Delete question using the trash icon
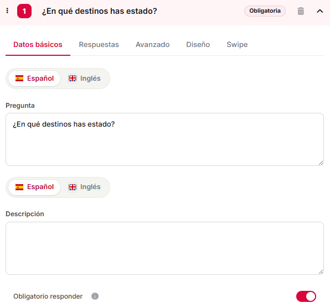The height and width of the screenshot is (308, 330). pyautogui.click(x=301, y=11)
